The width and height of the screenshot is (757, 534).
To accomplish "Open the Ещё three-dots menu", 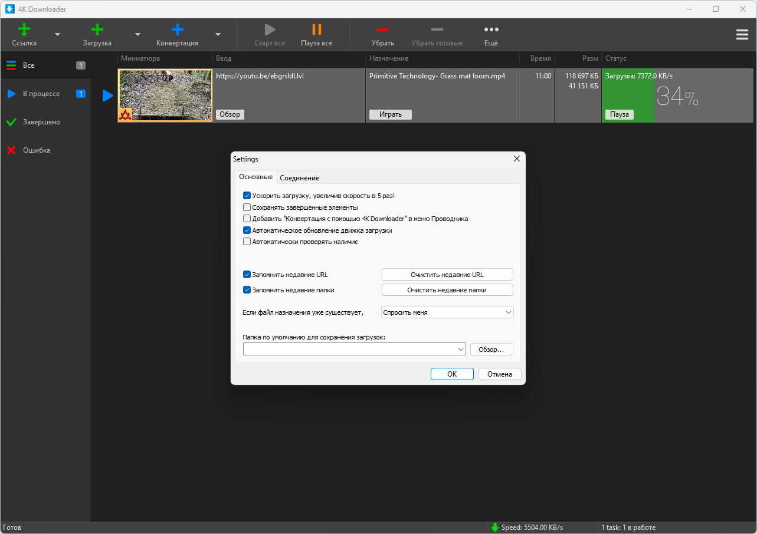I will 491,29.
